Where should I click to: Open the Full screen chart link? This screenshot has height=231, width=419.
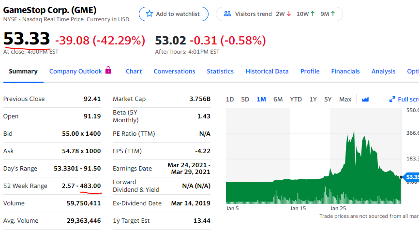[x=404, y=100]
